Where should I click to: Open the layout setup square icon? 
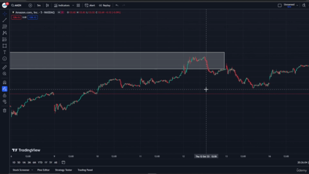coord(280,5)
